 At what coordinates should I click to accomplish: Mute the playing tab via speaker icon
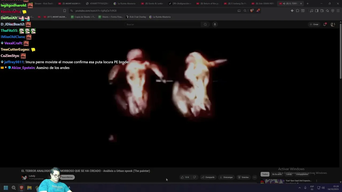284,3
